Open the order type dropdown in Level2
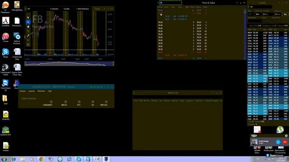 (258, 14)
